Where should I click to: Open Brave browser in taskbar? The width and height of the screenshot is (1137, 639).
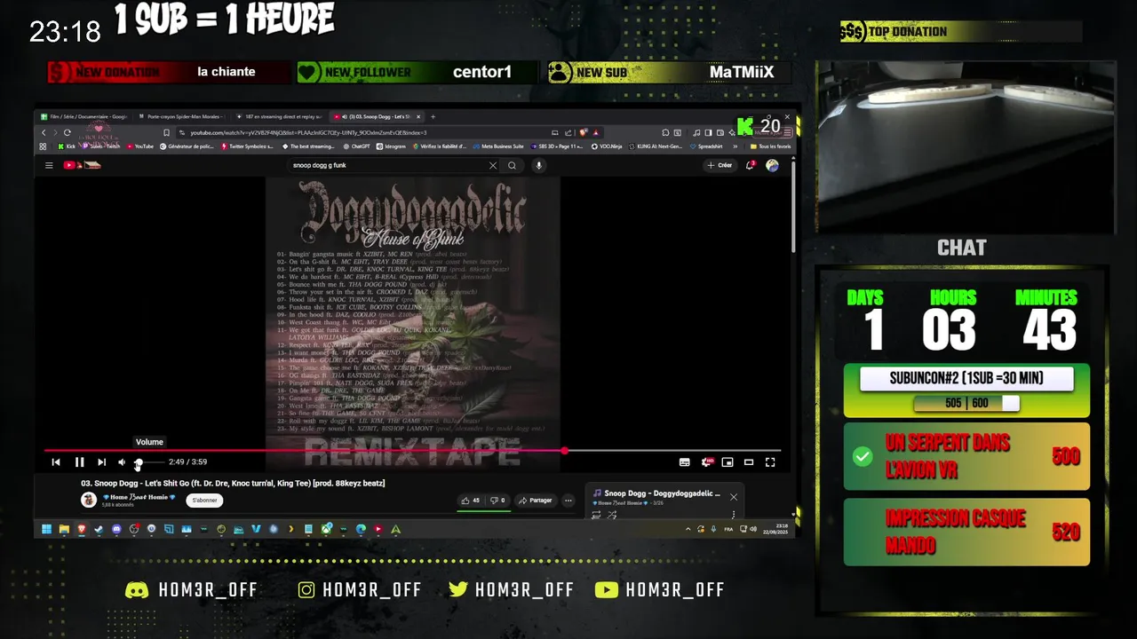[x=81, y=529]
